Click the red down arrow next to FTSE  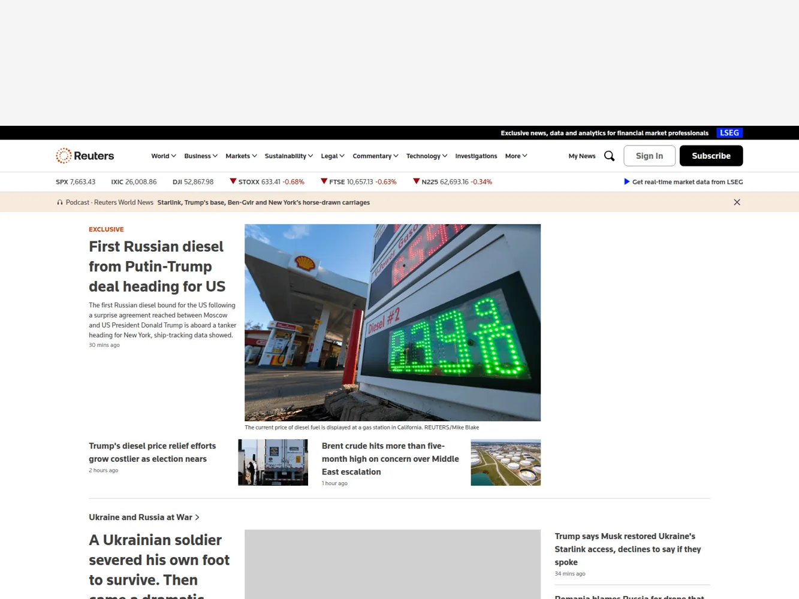tap(324, 181)
